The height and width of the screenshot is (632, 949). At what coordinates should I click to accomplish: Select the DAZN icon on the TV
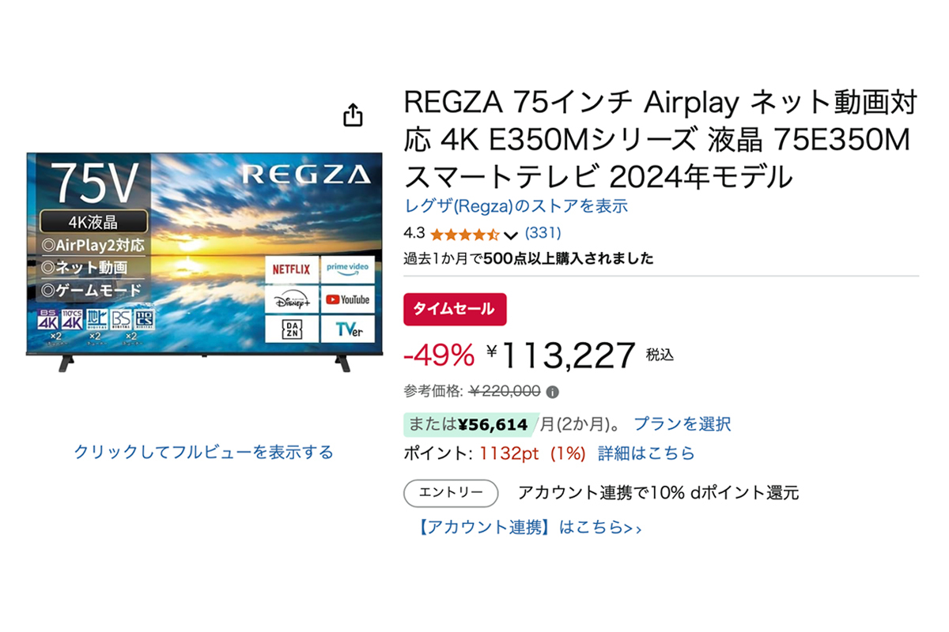pos(290,327)
